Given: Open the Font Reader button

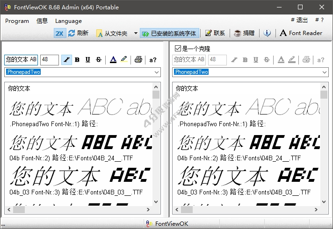Looking at the screenshot, I should coord(301,33).
